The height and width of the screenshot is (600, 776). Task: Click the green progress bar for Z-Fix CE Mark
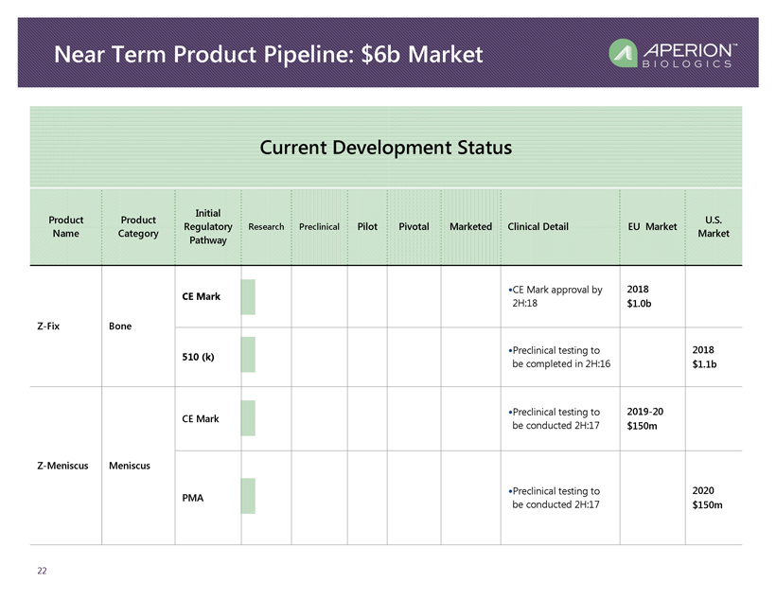pos(248,297)
